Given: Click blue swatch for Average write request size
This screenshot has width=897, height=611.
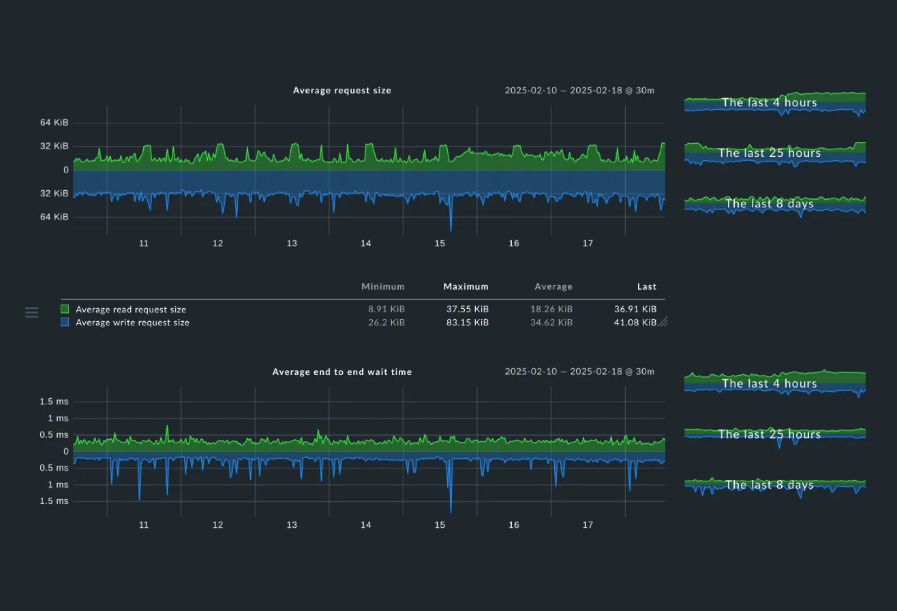Looking at the screenshot, I should (65, 322).
